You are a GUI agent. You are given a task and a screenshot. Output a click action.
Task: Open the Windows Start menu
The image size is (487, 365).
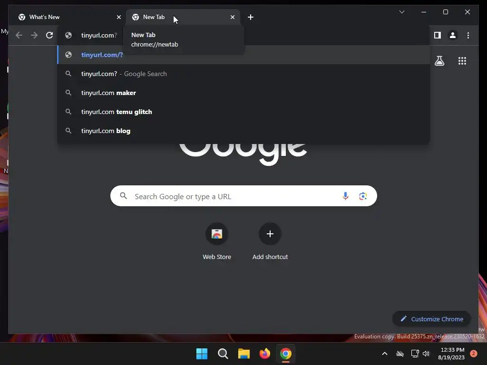(202, 354)
